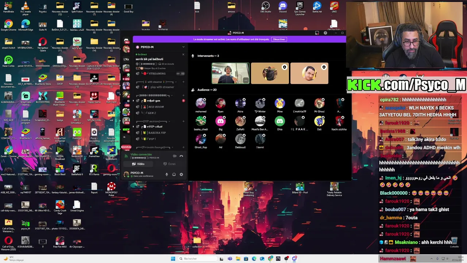Click audience member Dali avatar
Screen dimensions: 467x263
tap(319, 121)
